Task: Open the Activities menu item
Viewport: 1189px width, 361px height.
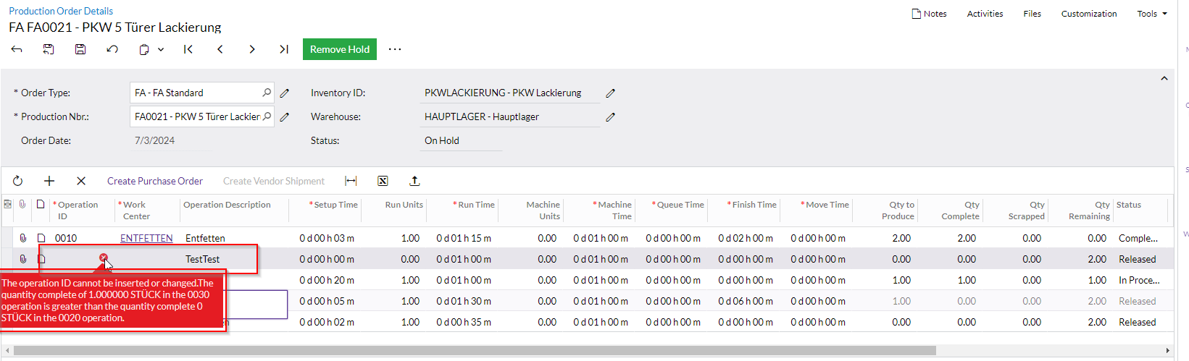Action: point(985,14)
